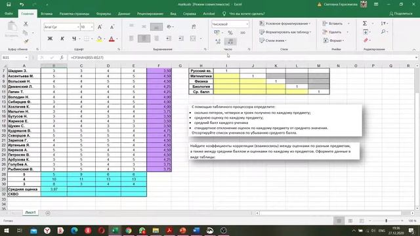The height and width of the screenshot is (236, 420).
Task: Toggle align text right
Action: pyautogui.click(x=156, y=39)
